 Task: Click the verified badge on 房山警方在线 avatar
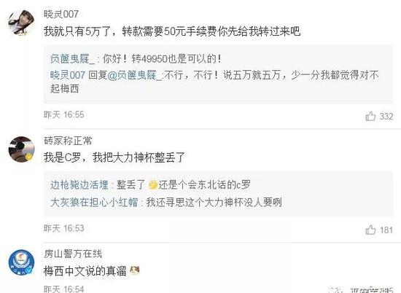click(x=30, y=270)
